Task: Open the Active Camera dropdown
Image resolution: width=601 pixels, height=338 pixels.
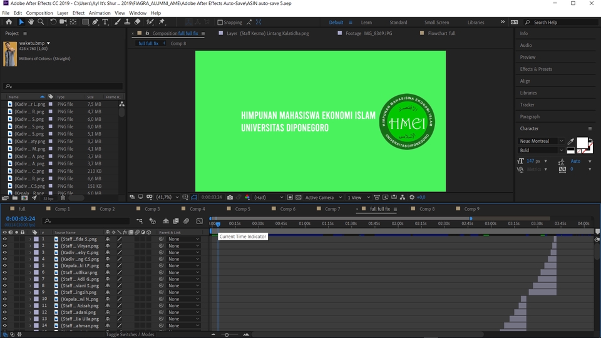Action: point(324,197)
